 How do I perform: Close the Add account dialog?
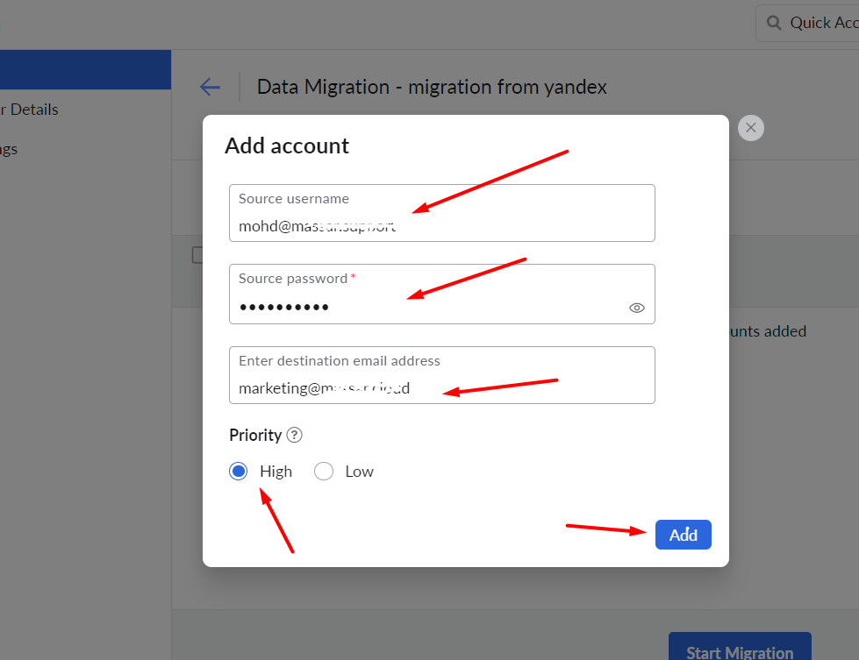coord(750,128)
